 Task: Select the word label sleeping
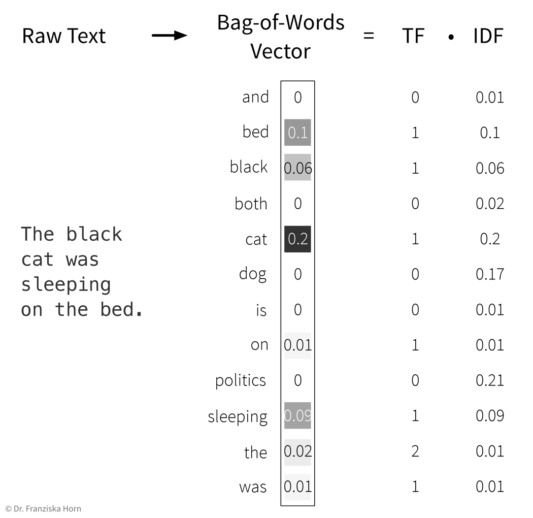[238, 416]
